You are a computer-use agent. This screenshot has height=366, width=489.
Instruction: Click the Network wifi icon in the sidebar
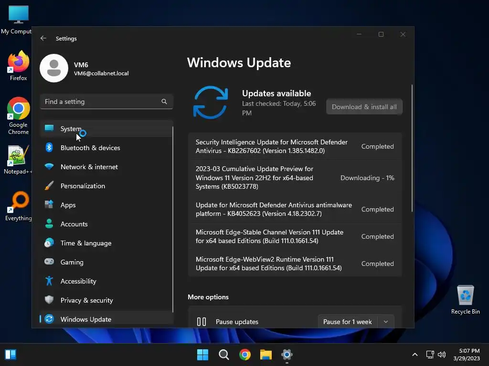(49, 166)
